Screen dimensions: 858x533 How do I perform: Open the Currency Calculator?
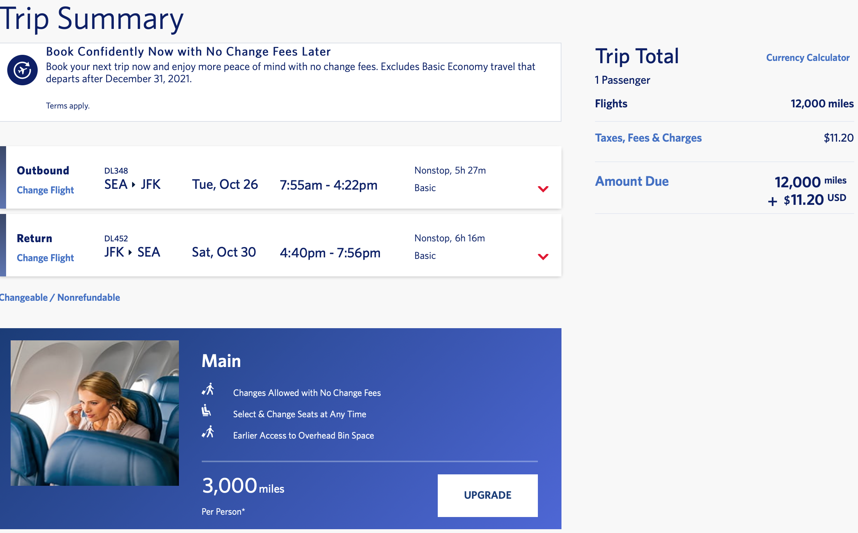[x=807, y=57]
